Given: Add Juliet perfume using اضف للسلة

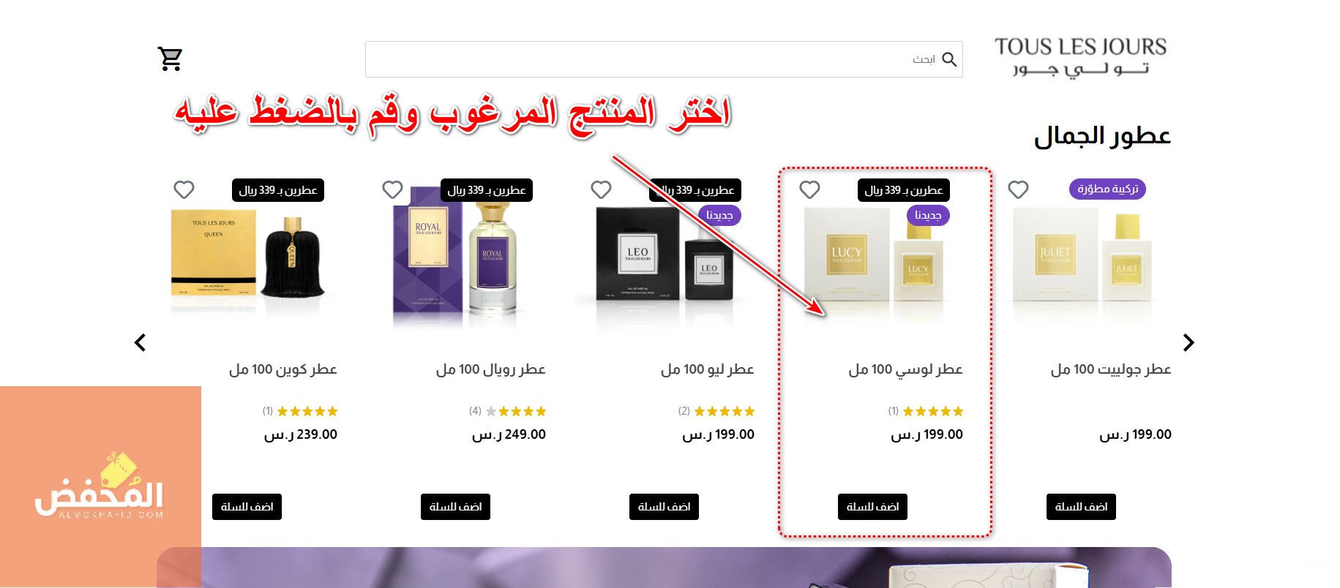Looking at the screenshot, I should pos(1081,507).
